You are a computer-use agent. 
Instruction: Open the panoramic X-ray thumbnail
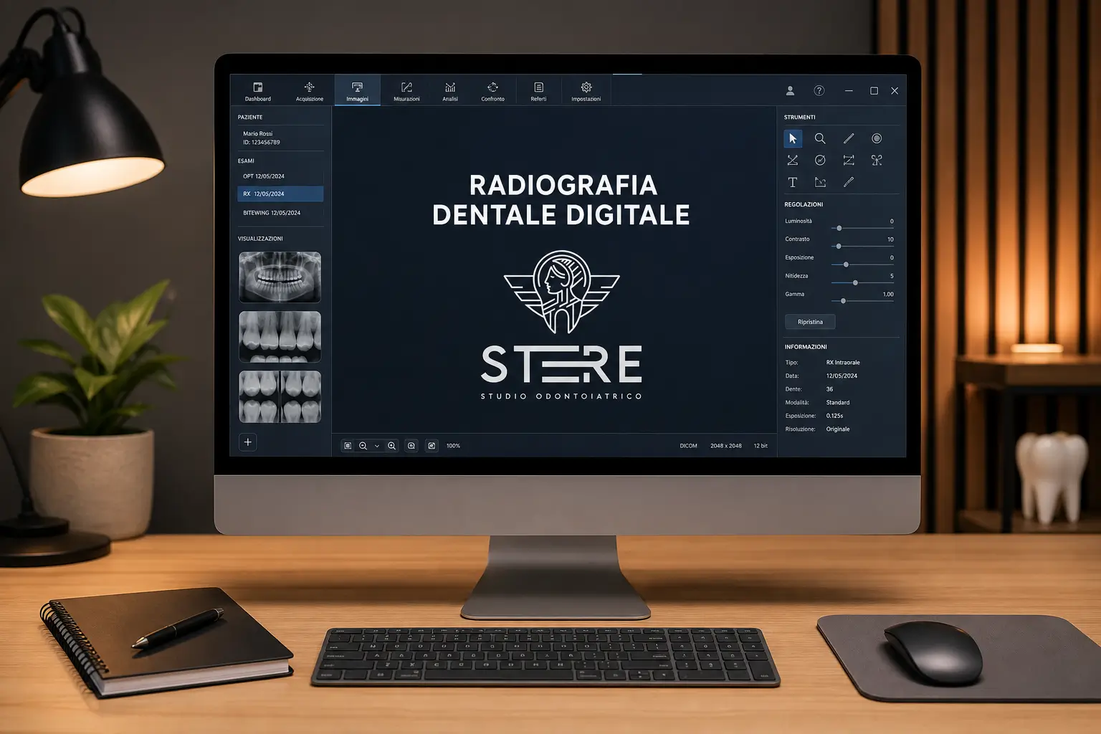pyautogui.click(x=280, y=277)
